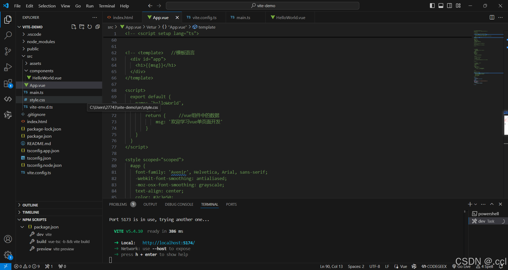Customize layout icon in title bar
Viewport: 508px width, 270px height.
click(458, 6)
